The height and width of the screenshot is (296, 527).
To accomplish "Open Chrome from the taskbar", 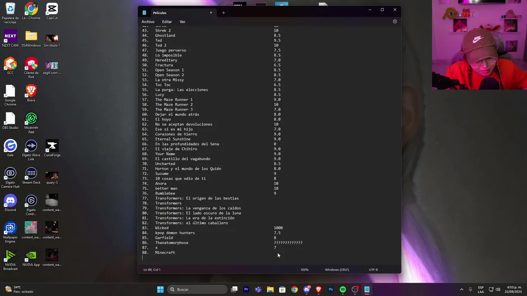I will pyautogui.click(x=294, y=289).
